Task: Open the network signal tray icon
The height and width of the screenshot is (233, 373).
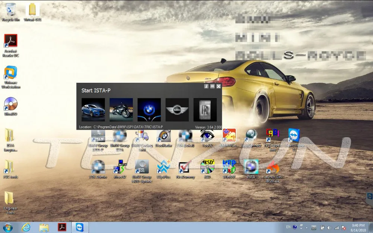Action: [x=336, y=228]
